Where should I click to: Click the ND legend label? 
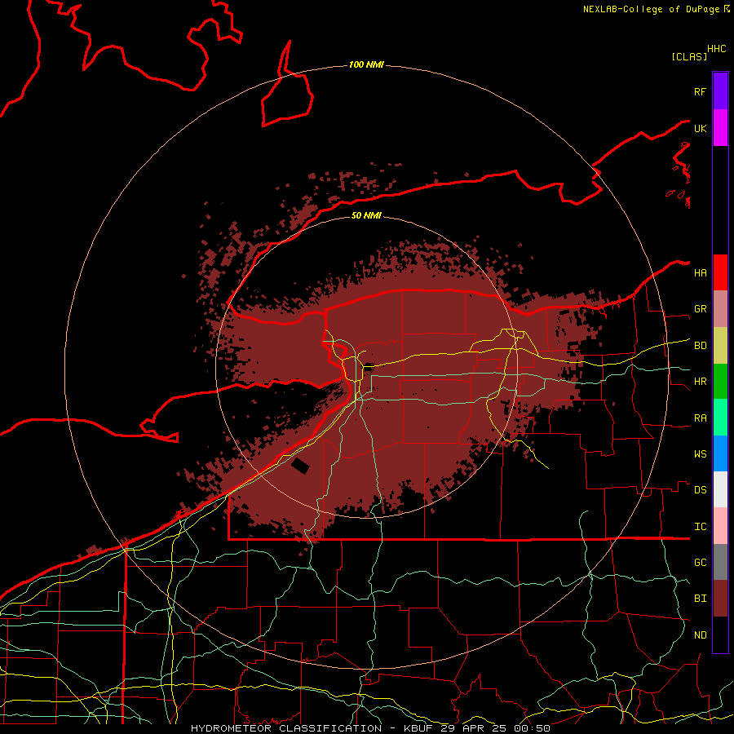700,635
